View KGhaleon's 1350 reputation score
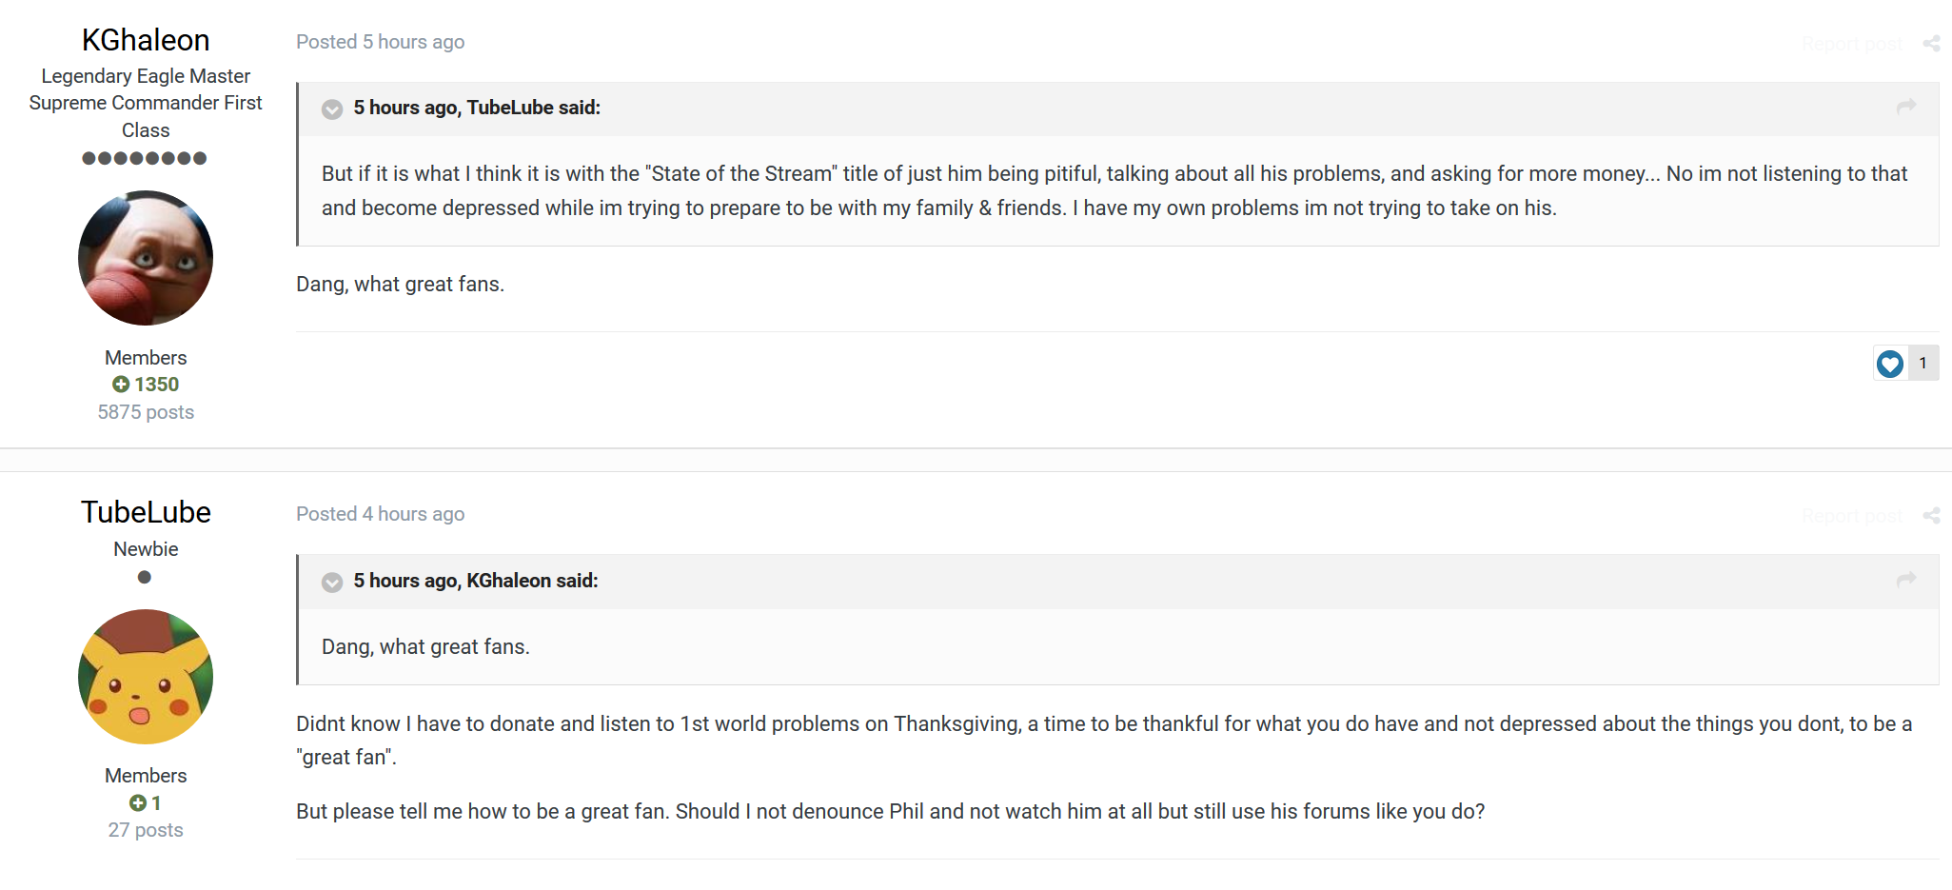 (146, 385)
